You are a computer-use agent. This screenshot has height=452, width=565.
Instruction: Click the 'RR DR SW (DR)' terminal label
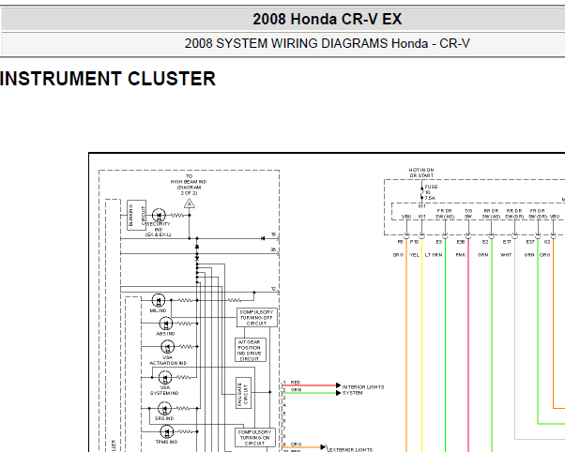tap(514, 214)
